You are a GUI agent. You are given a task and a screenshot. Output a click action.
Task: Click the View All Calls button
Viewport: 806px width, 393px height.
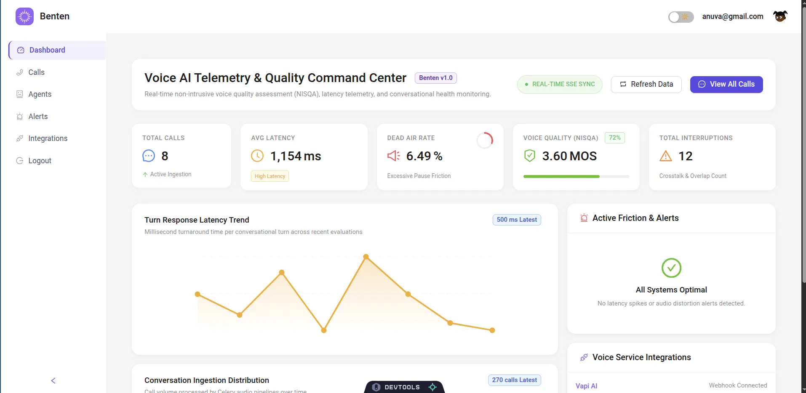726,84
